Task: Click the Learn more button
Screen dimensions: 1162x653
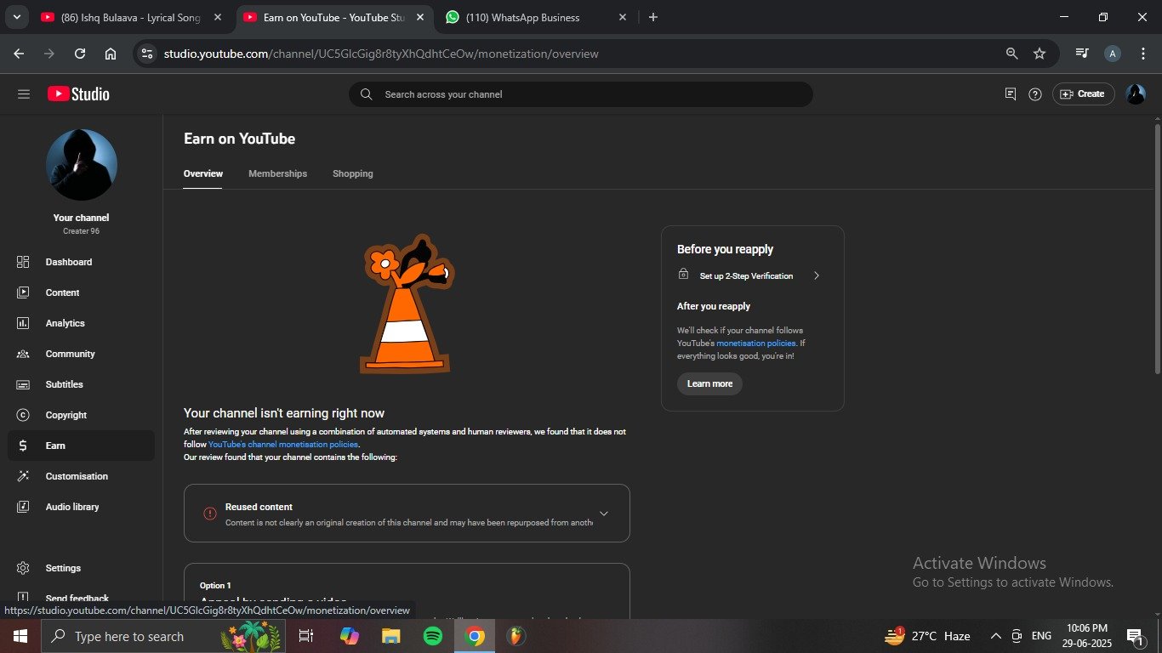Action: click(709, 383)
